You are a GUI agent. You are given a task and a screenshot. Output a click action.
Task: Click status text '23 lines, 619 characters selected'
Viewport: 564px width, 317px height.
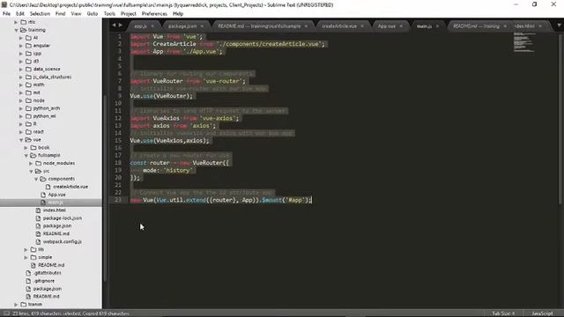click(47, 313)
